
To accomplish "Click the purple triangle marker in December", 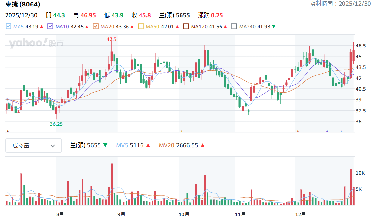I will point(327,131).
